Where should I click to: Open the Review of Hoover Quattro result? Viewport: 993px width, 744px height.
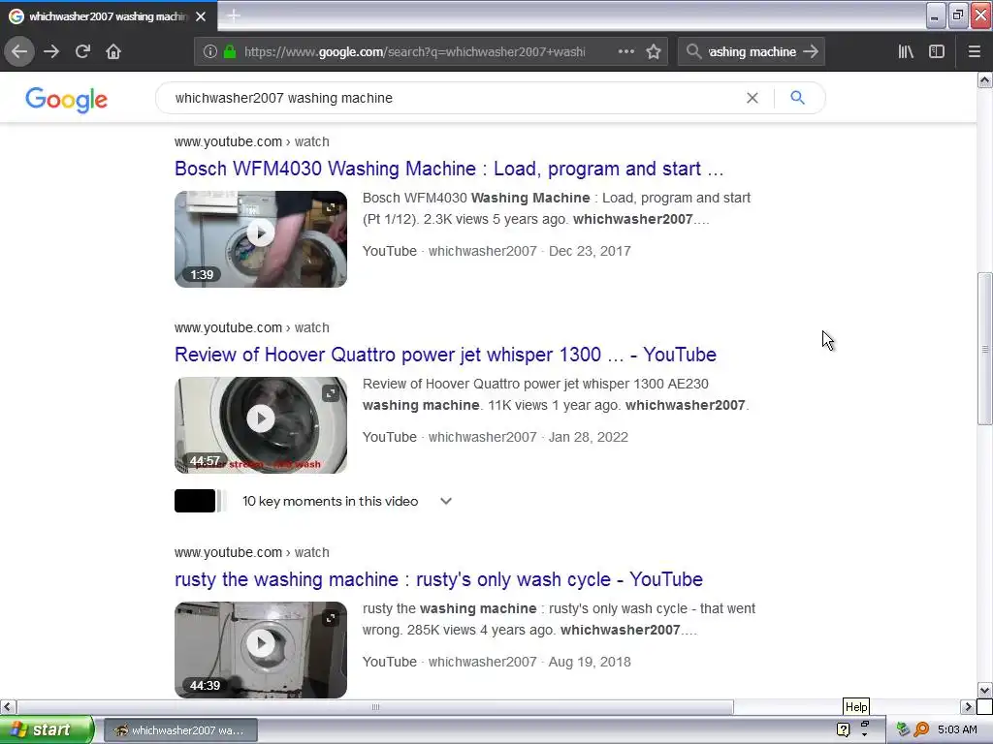click(445, 355)
